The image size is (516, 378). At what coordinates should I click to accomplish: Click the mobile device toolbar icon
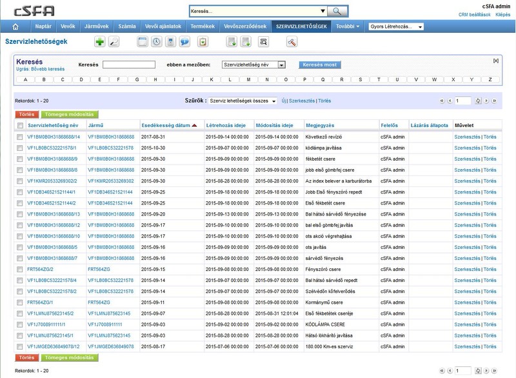coord(170,42)
